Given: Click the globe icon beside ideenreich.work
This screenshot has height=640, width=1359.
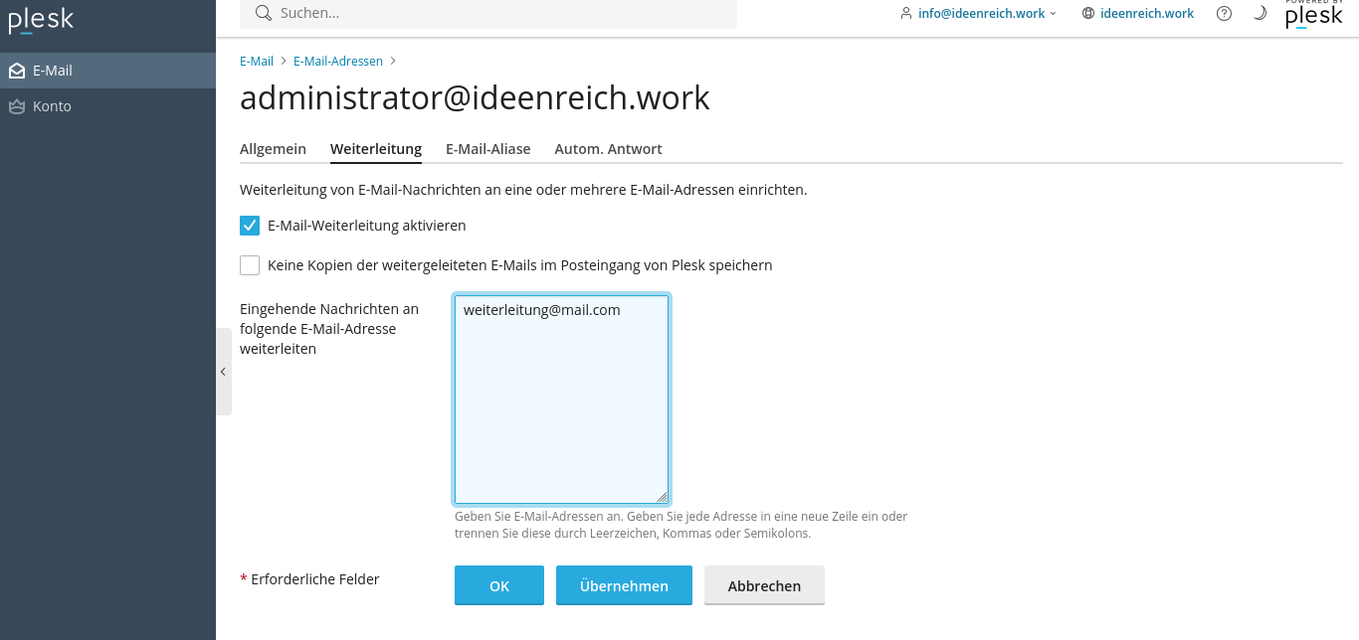Looking at the screenshot, I should pos(1088,14).
